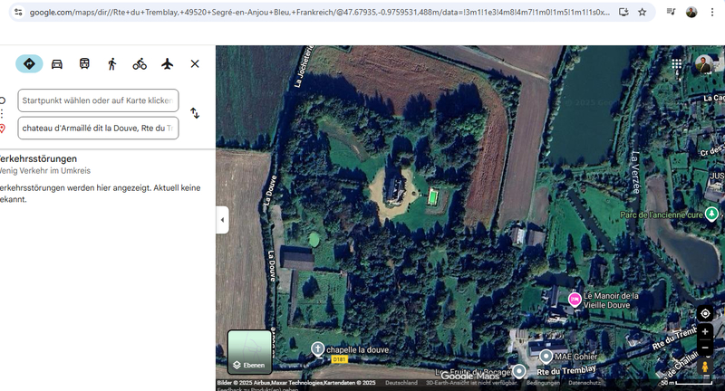Select the public transit travel mode
The width and height of the screenshot is (725, 391).
(x=84, y=64)
